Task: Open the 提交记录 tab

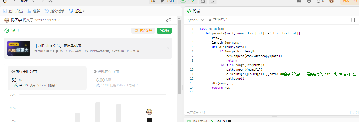Action: click(x=54, y=11)
